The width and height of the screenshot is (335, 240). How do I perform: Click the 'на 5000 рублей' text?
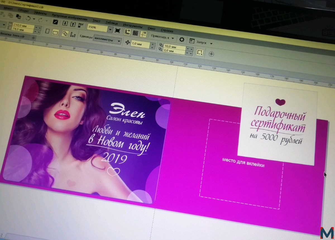coord(276,138)
